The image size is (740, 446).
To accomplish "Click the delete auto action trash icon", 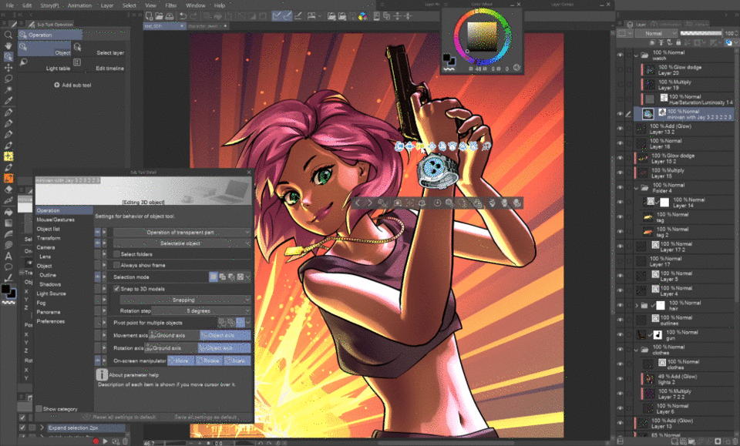I will (x=125, y=441).
